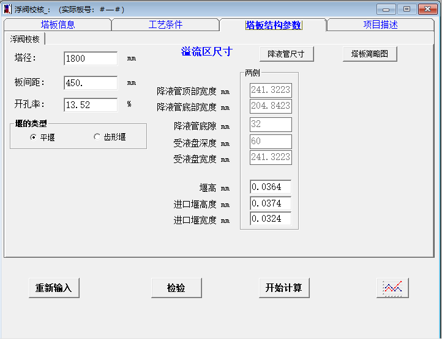Screen dimensions: 442x339
Task: Click the 重新输入 button
Action: 54,288
